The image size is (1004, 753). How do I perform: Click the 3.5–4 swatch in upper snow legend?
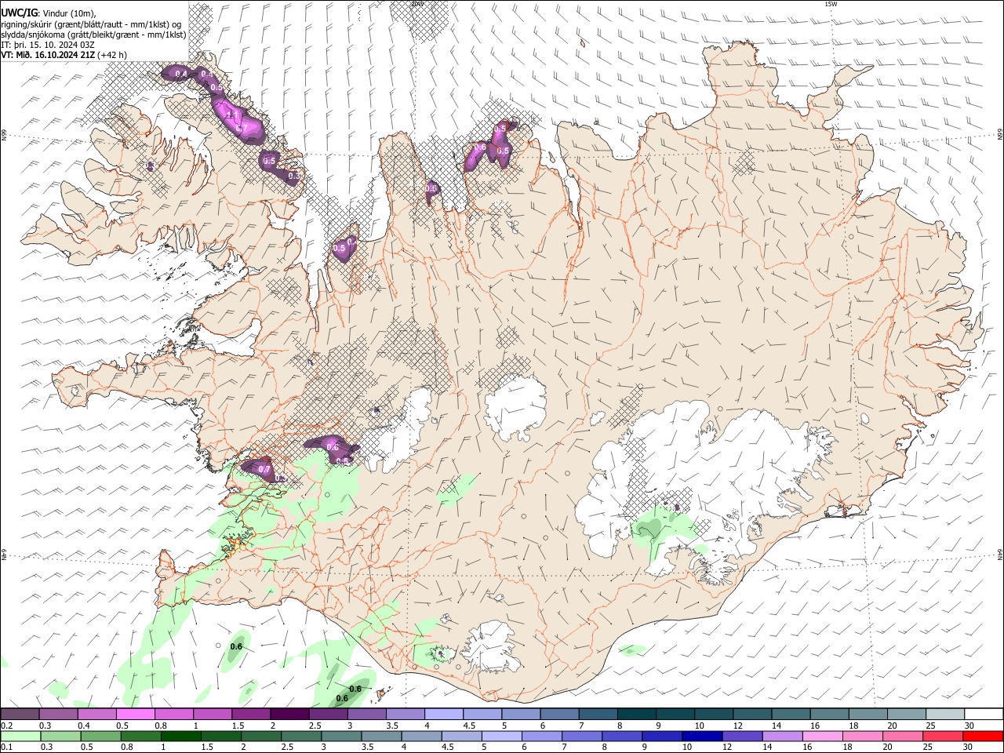click(x=406, y=715)
